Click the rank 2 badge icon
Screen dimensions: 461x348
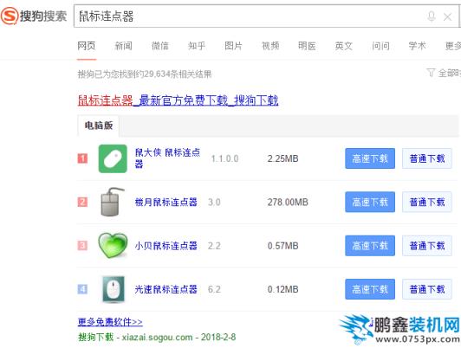tap(82, 202)
